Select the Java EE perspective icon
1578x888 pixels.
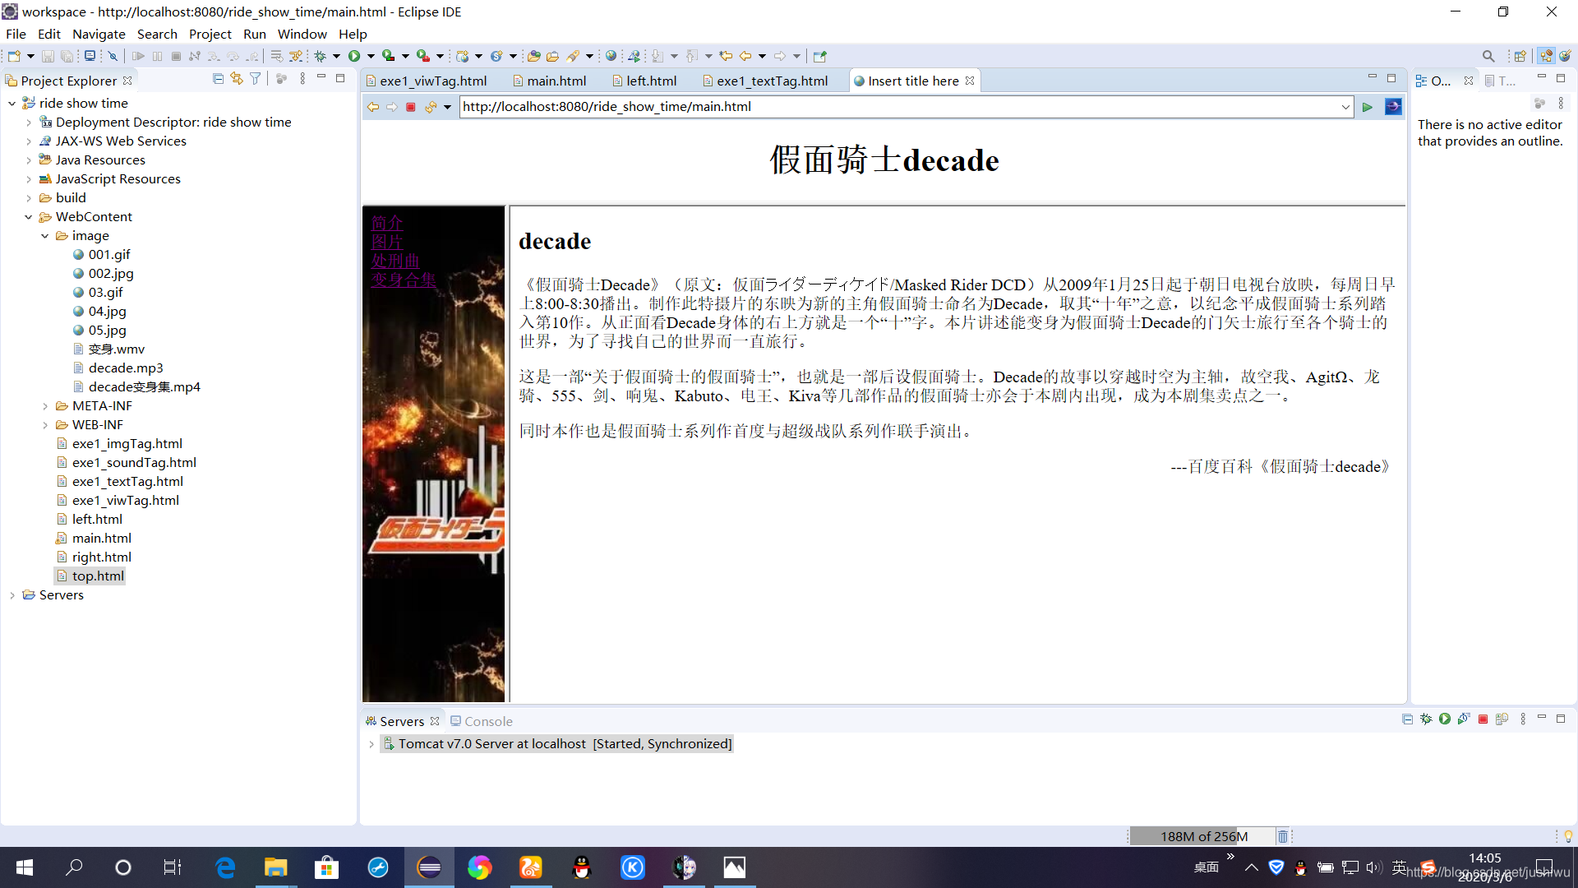pos(1547,56)
